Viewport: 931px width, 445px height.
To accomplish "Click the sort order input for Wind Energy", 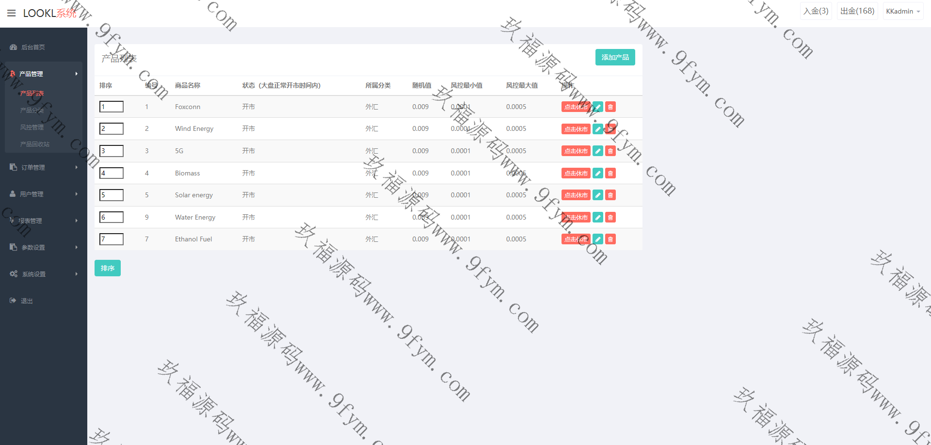I will tap(112, 129).
